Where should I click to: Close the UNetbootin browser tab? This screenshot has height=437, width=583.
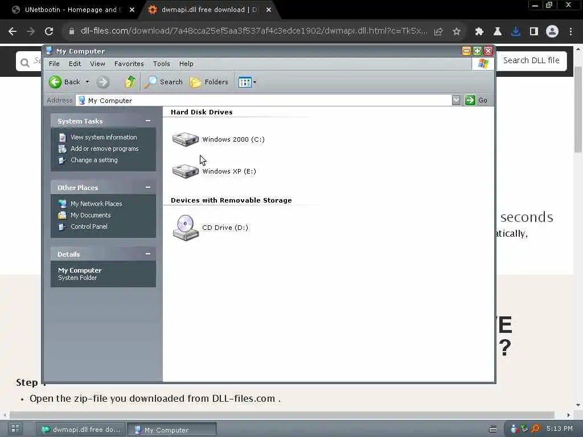[x=132, y=10]
